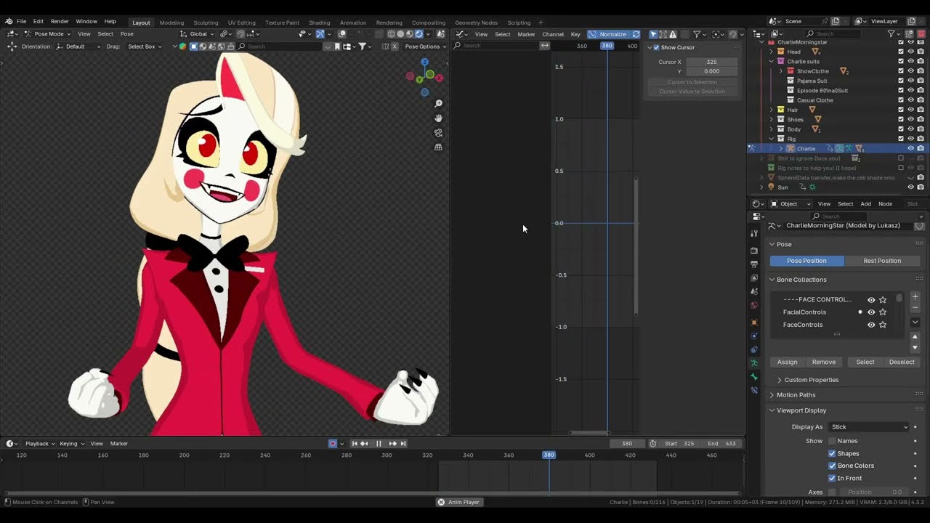Select solid viewport shading icon
The width and height of the screenshot is (930, 523).
coord(400,34)
